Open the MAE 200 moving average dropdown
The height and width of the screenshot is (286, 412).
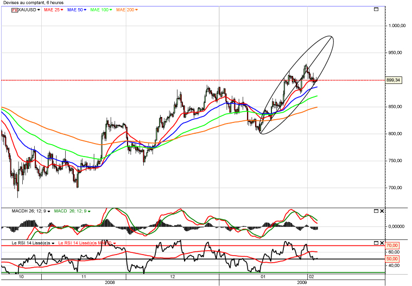pos(136,10)
